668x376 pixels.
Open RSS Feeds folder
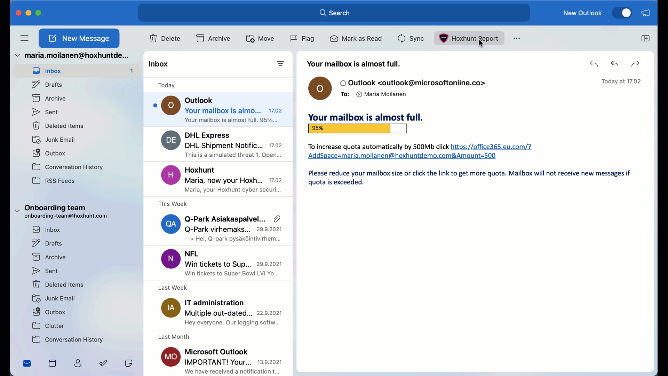point(77,181)
